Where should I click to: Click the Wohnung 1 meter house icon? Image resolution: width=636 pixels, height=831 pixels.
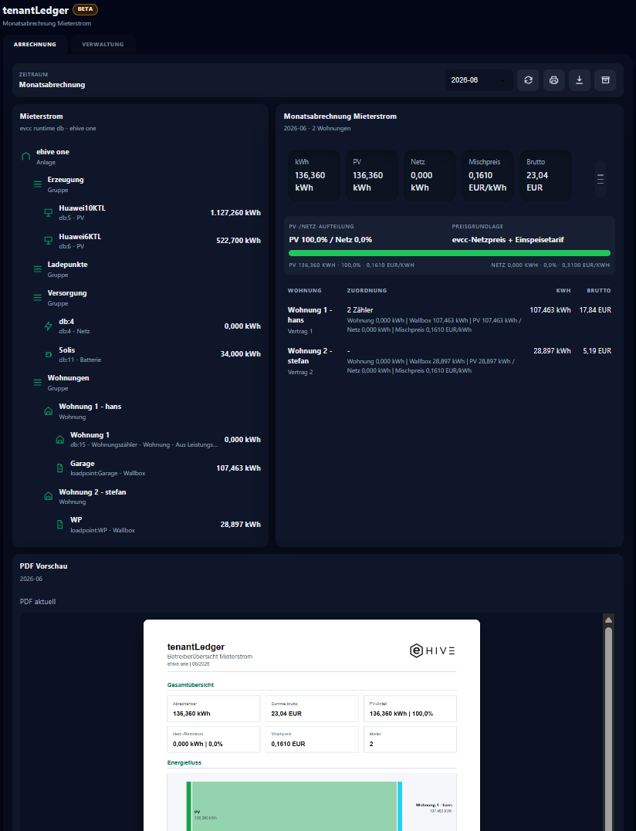tap(60, 439)
